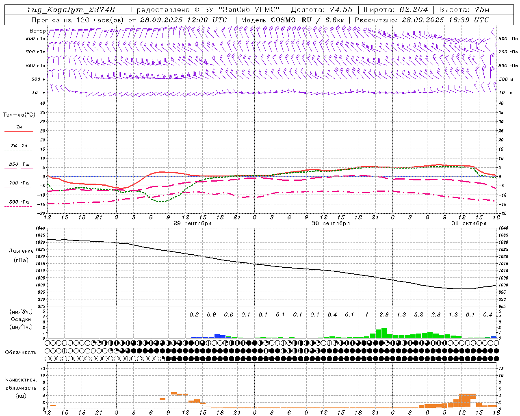Click the 850 гПа temperature legend entry

click(x=19, y=165)
